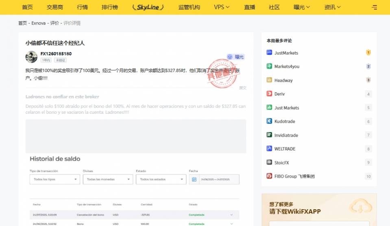Viewport: 390px width, 226px height.
Task: Open 直播 in the navigation bar
Action: click(249, 7)
